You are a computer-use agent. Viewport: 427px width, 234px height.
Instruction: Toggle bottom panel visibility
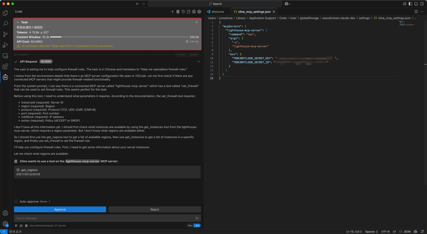coord(416,4)
